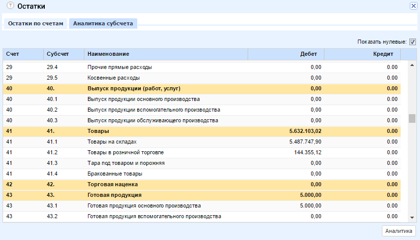This screenshot has width=420, height=240.
Task: Click the scrollbar down arrow
Action: (x=412, y=218)
